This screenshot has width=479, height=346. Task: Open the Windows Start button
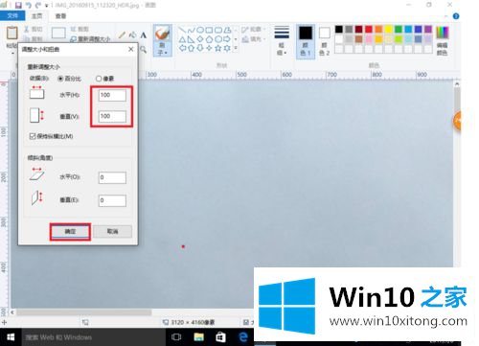click(x=11, y=337)
